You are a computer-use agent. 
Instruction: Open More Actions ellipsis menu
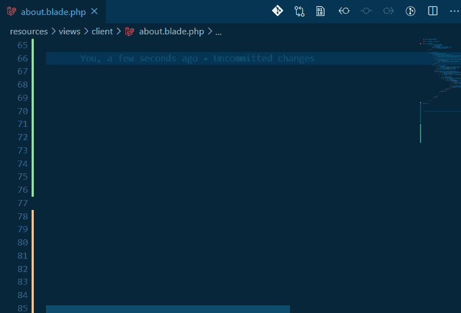[454, 11]
